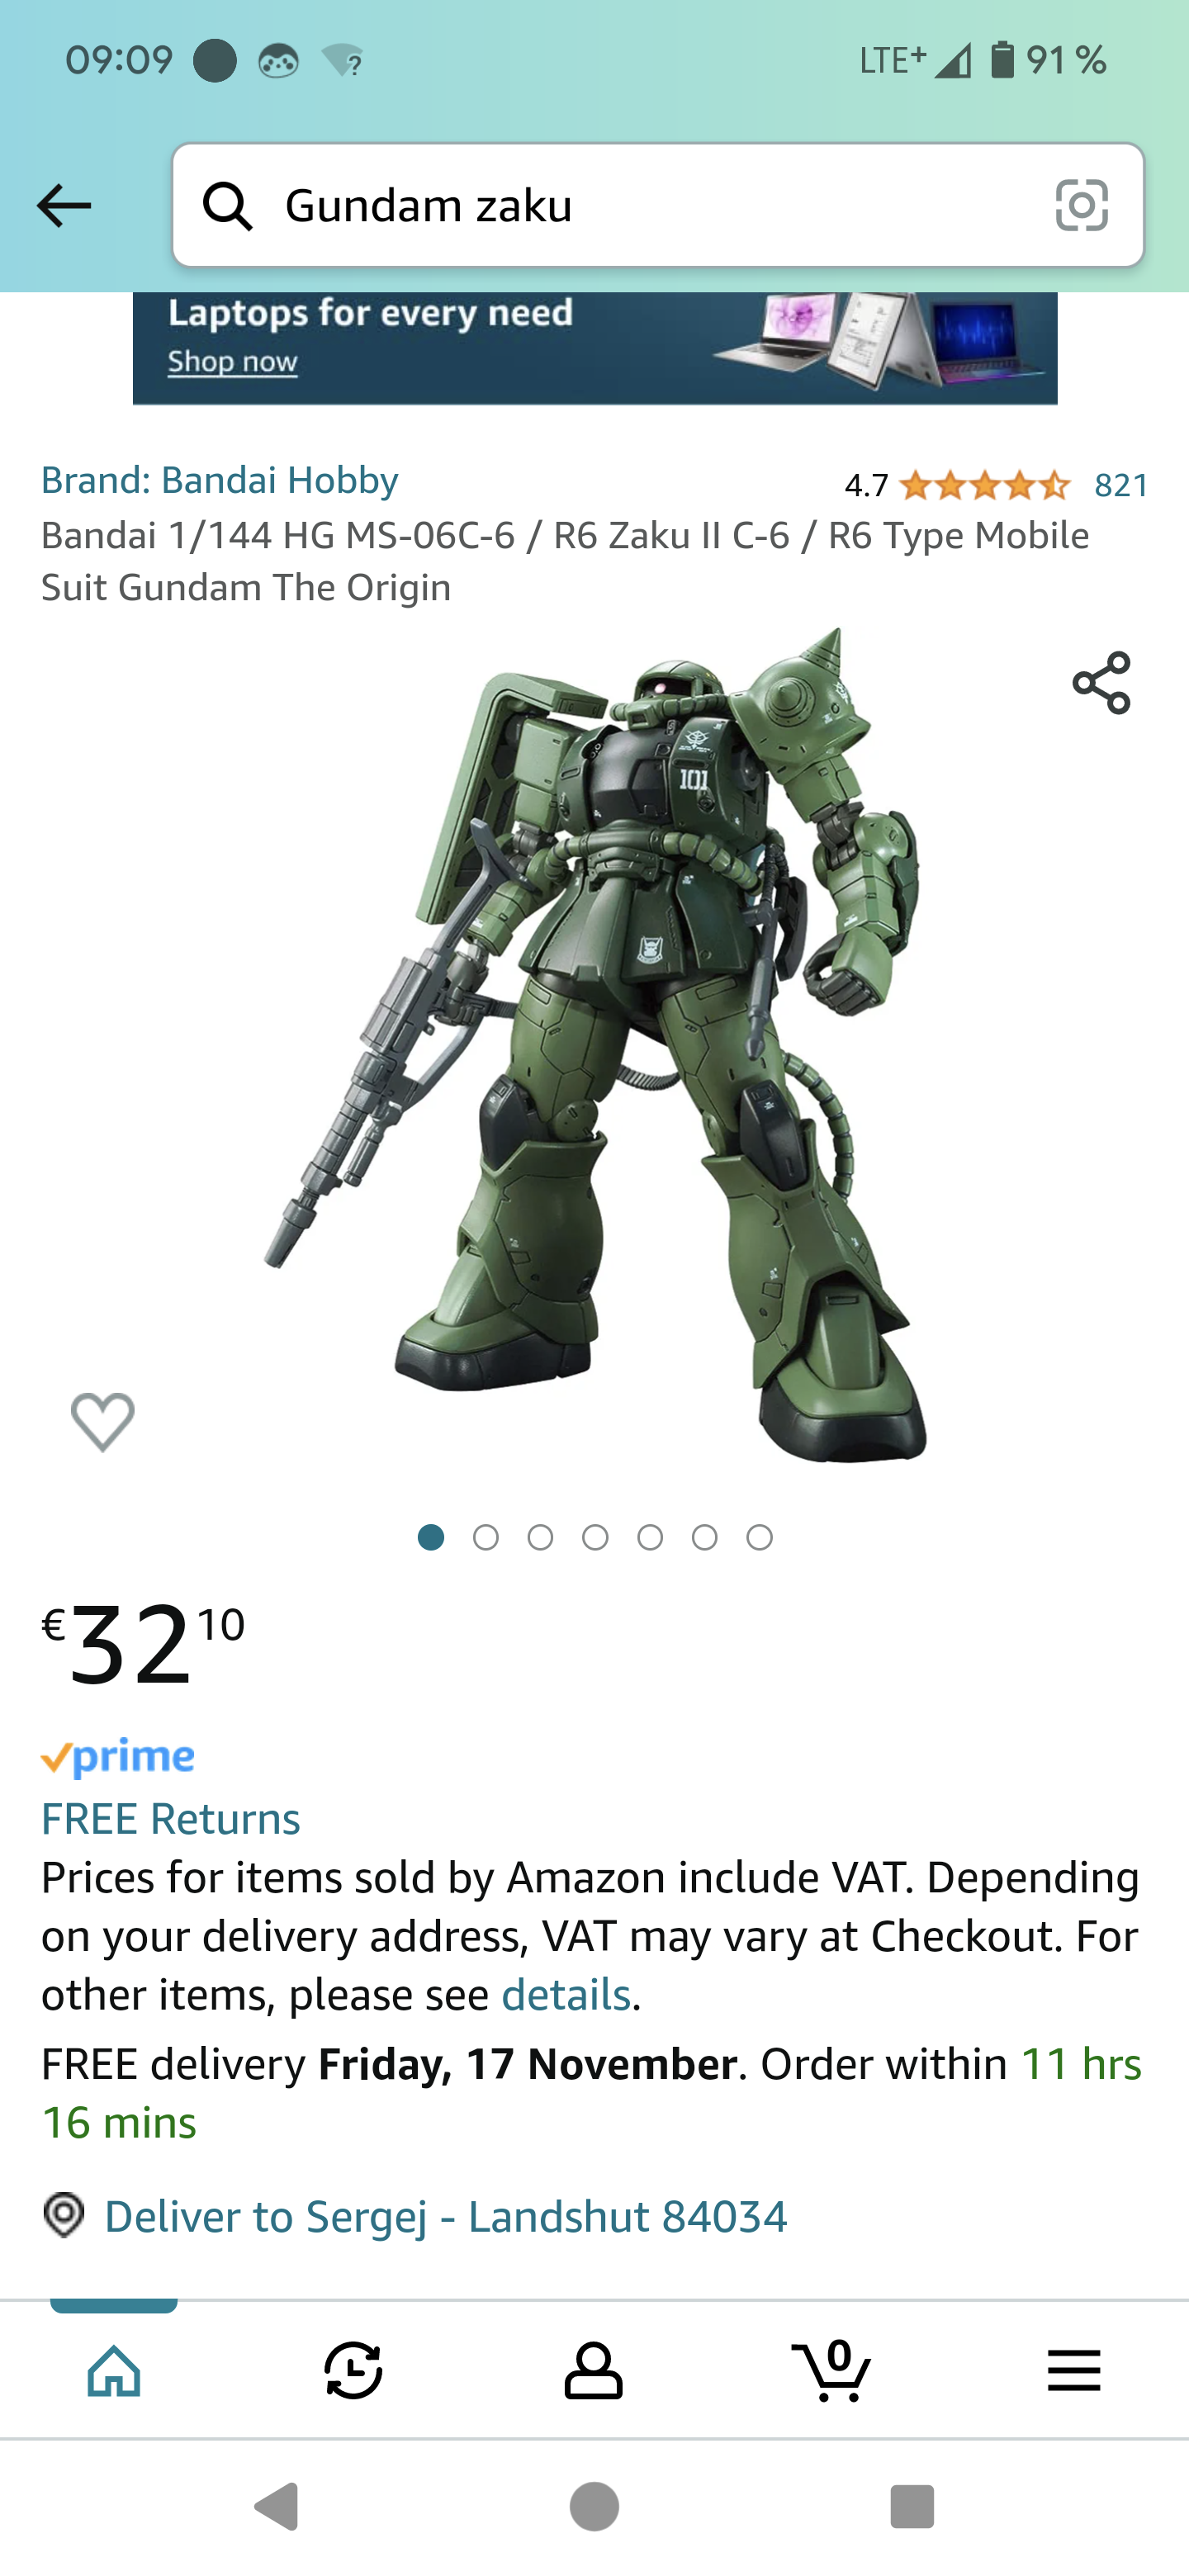Image resolution: width=1189 pixels, height=2576 pixels.
Task: Tap the search magnifier icon
Action: (x=228, y=206)
